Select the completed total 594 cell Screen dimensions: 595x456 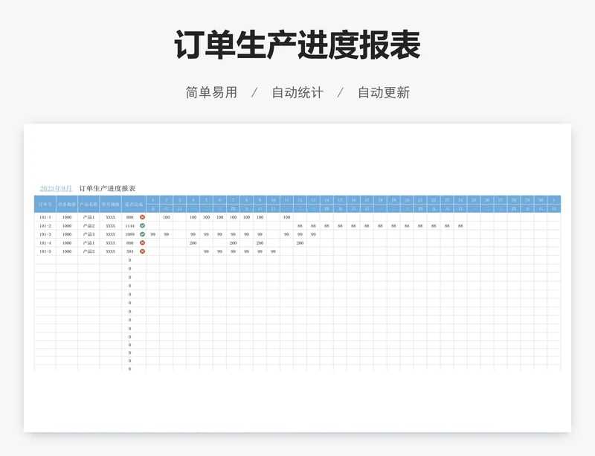tap(129, 251)
